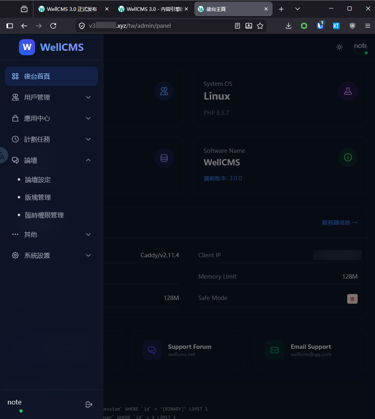Image resolution: width=375 pixels, height=419 pixels.
Task: Click the logout icon at sidebar bottom
Action: point(89,404)
